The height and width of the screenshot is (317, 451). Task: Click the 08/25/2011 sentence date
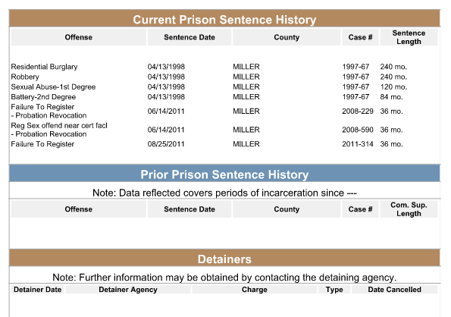[166, 144]
